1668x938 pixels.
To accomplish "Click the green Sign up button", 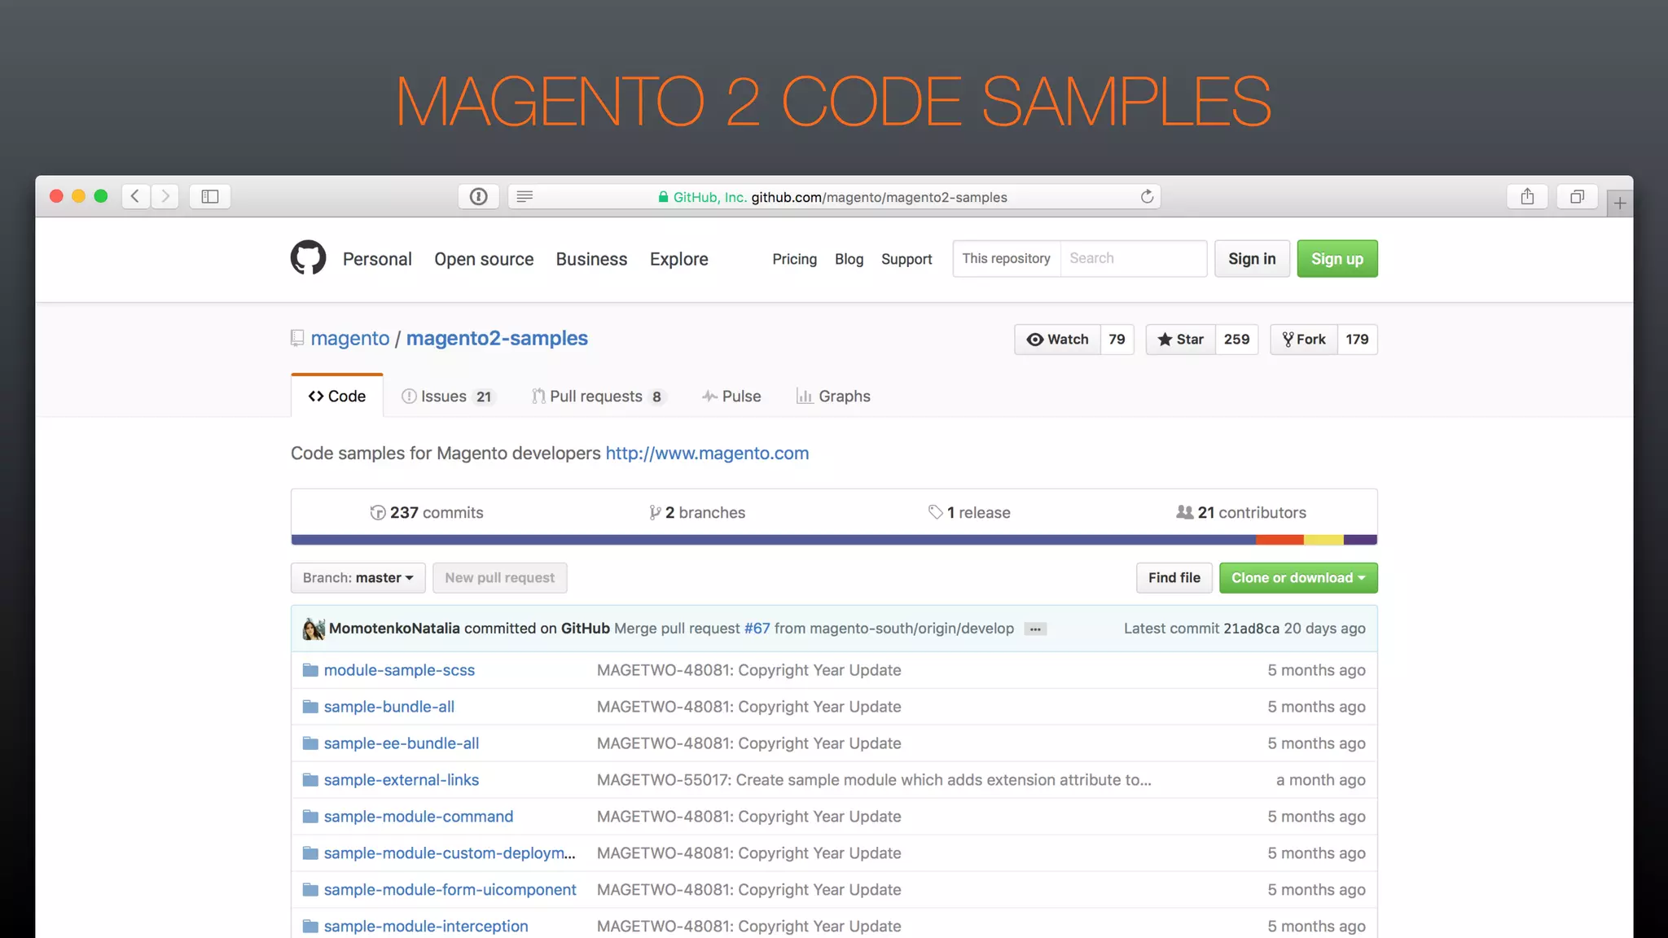I will (1337, 259).
